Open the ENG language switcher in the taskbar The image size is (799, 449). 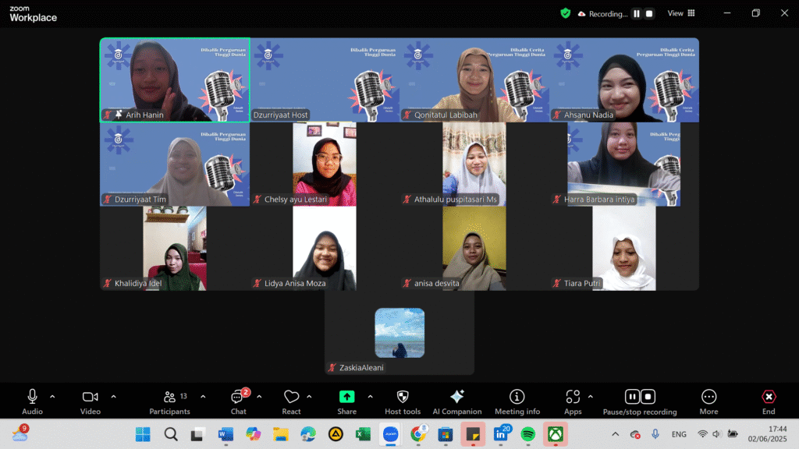tap(678, 433)
